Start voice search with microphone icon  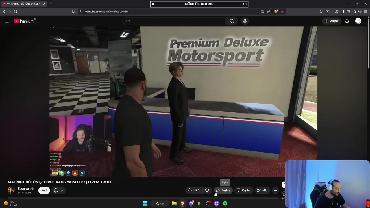[x=245, y=21]
